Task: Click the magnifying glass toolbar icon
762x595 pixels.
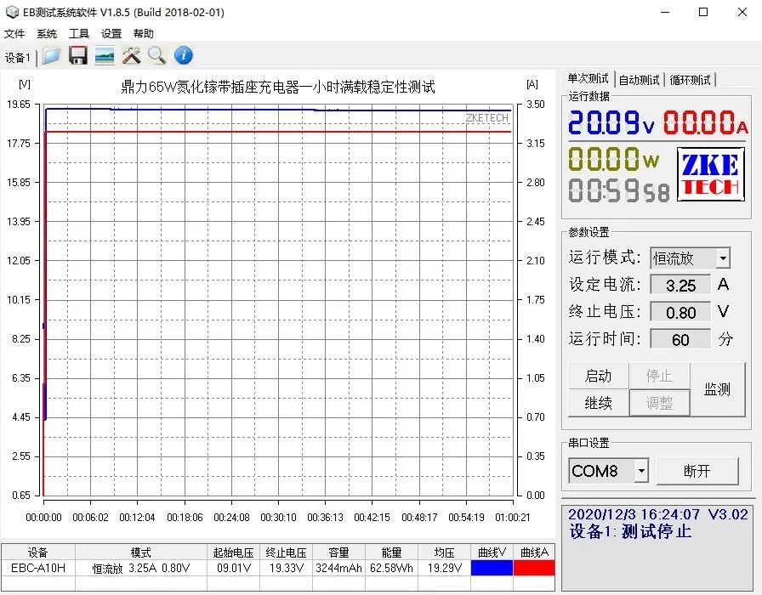Action: (157, 56)
